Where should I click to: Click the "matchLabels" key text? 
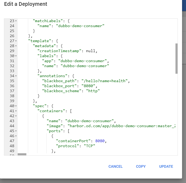coord(48,21)
